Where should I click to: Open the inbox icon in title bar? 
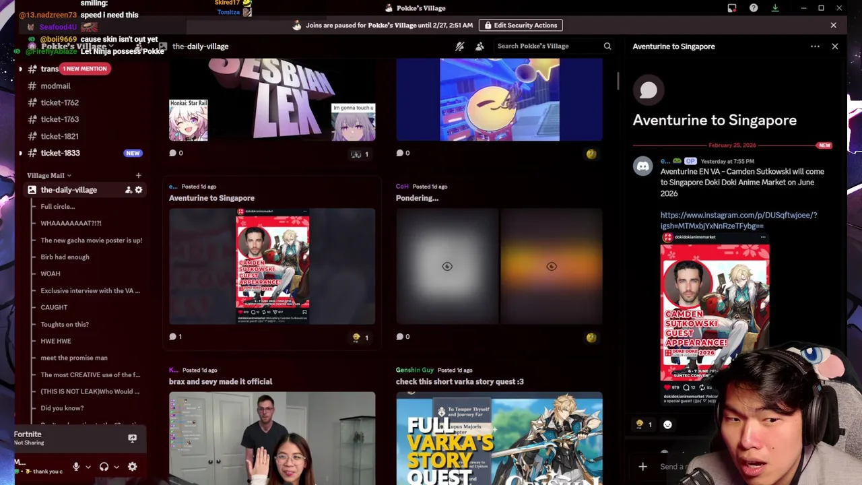tap(732, 8)
